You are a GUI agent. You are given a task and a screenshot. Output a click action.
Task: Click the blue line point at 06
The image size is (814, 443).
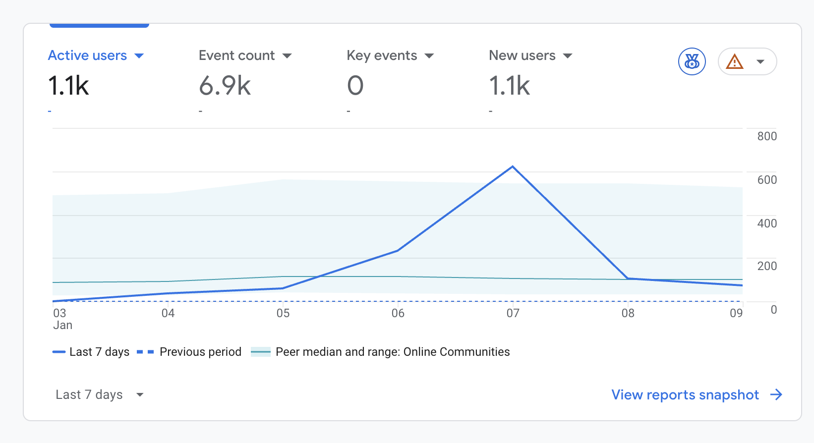pos(398,251)
